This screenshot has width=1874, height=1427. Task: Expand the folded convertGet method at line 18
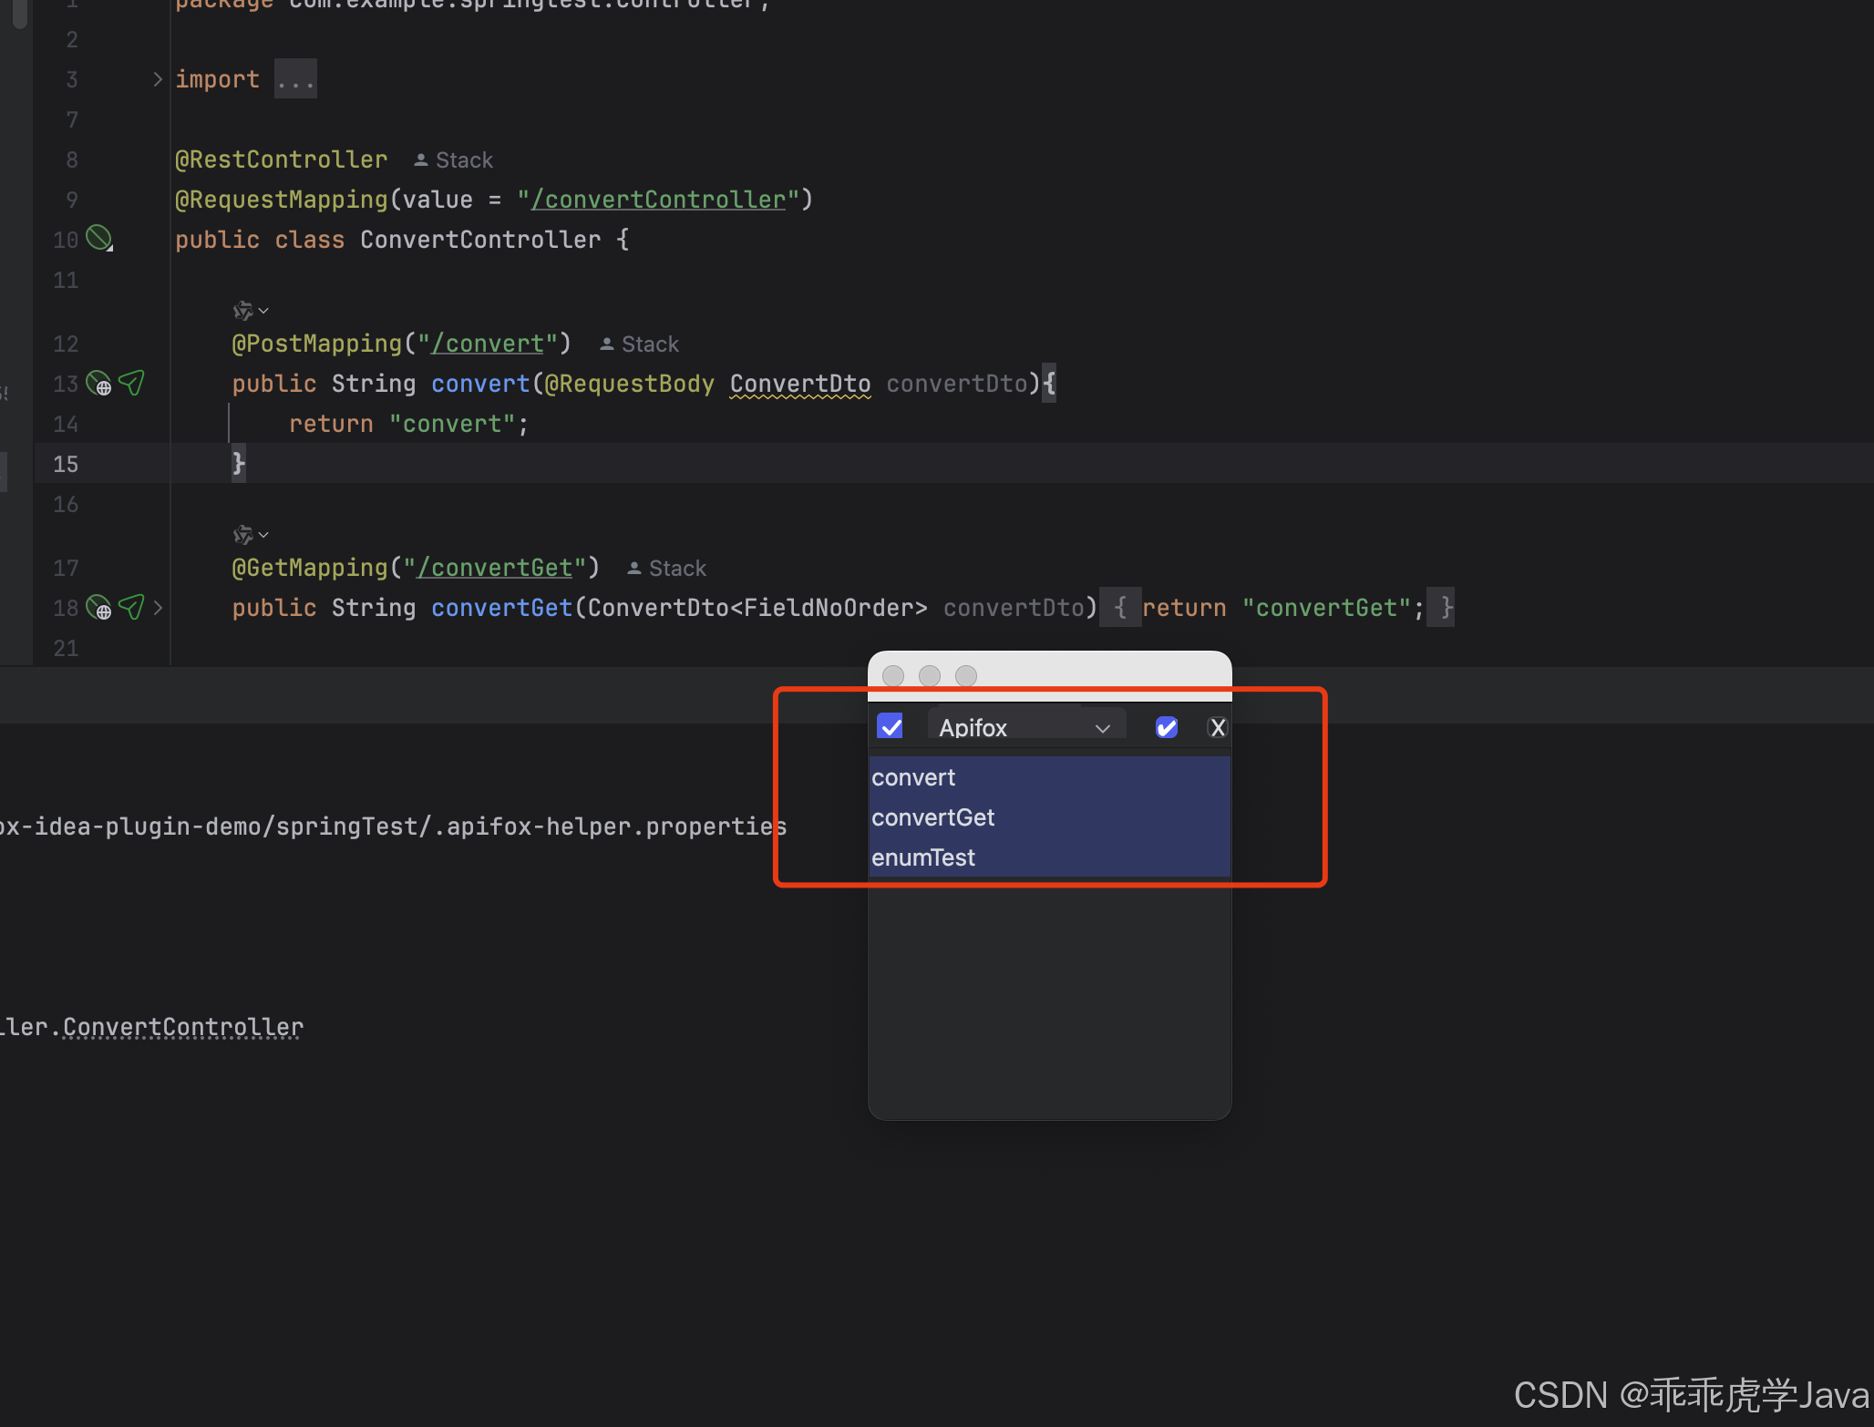tap(158, 607)
